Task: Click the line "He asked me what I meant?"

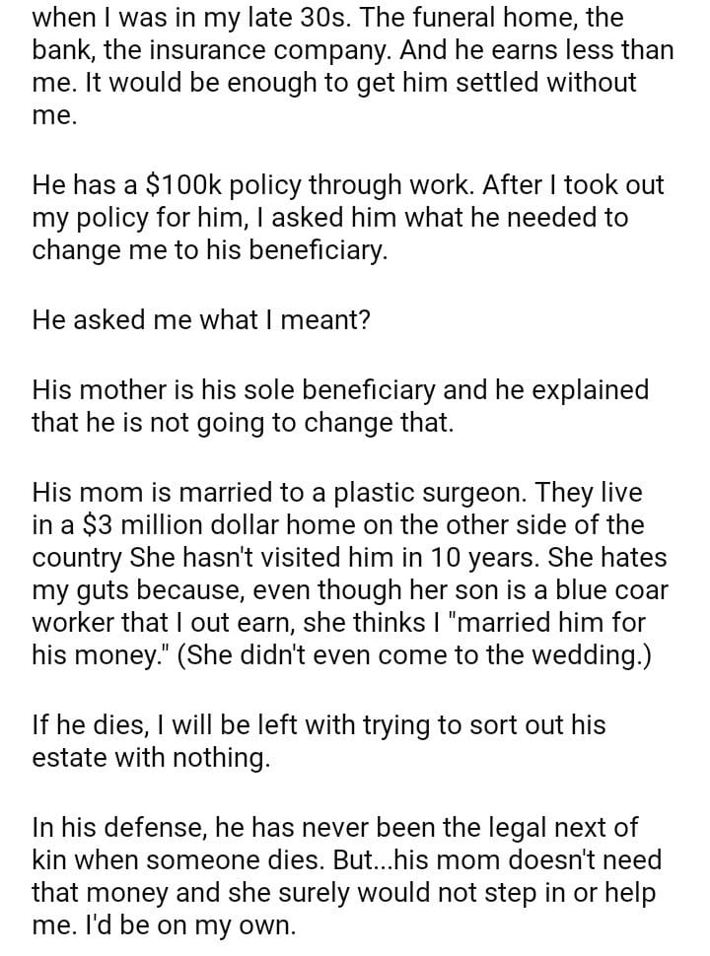Action: coord(201,320)
